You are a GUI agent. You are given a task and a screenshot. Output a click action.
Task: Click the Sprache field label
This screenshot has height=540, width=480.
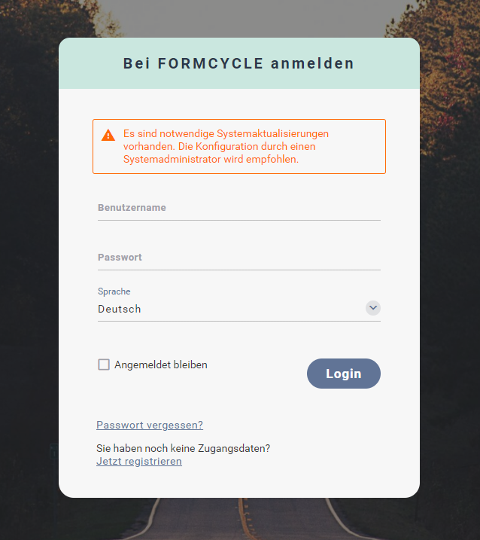coord(114,291)
